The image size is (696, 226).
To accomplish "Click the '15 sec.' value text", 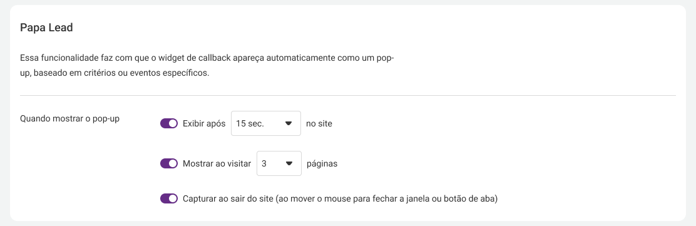I will point(250,123).
